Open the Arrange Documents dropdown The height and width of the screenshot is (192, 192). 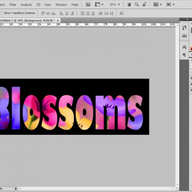tap(157, 5)
